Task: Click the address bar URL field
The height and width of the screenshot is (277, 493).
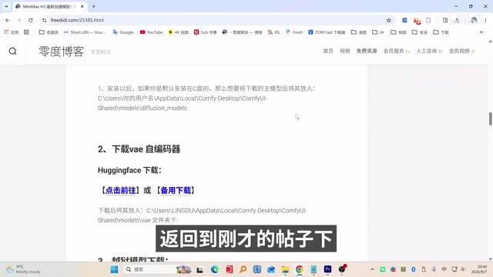Action: 217,20
